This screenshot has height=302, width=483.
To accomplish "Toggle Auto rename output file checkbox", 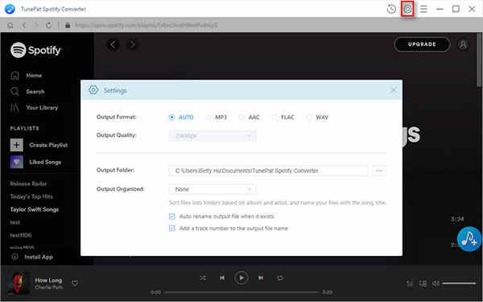I will tap(172, 217).
